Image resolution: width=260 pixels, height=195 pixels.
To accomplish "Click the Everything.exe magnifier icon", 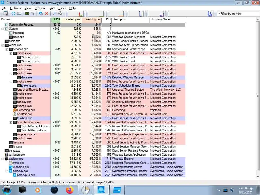I will coord(15,110).
